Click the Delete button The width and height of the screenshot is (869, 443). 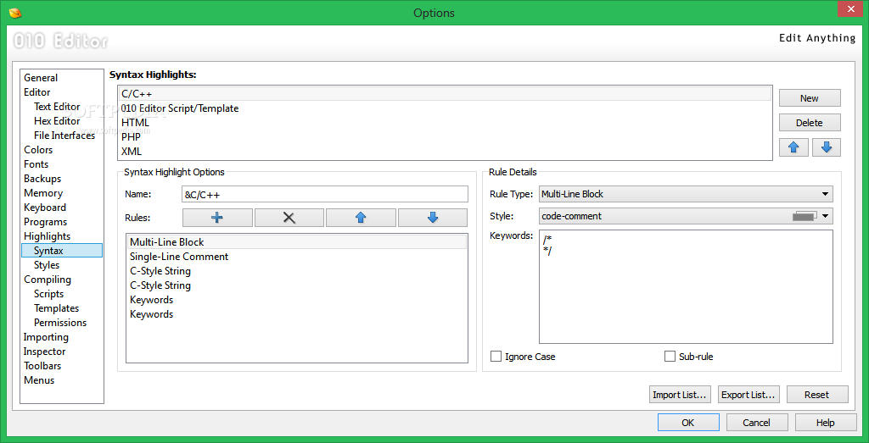click(810, 123)
